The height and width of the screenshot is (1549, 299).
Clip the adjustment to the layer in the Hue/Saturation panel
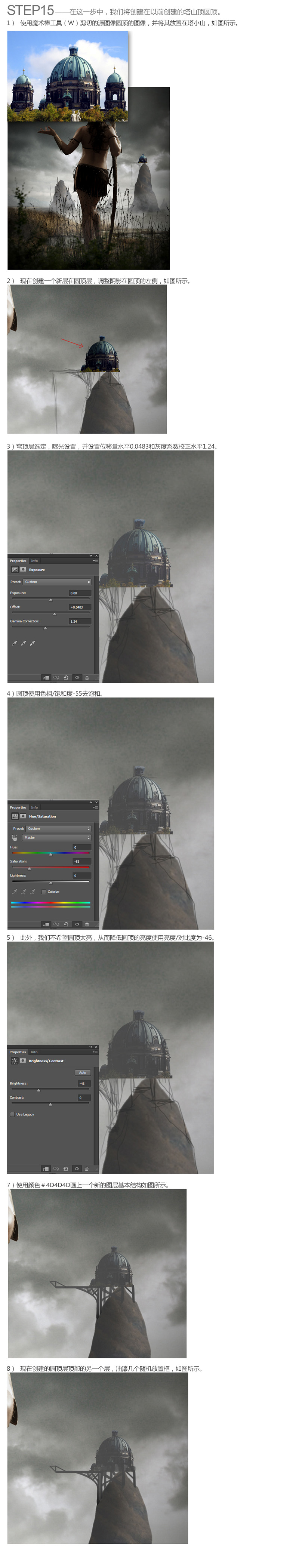(x=46, y=924)
